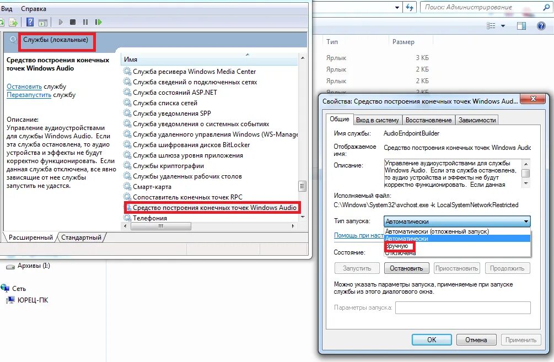
Task: Click gear icon of Службы криптографии
Action: click(x=127, y=166)
